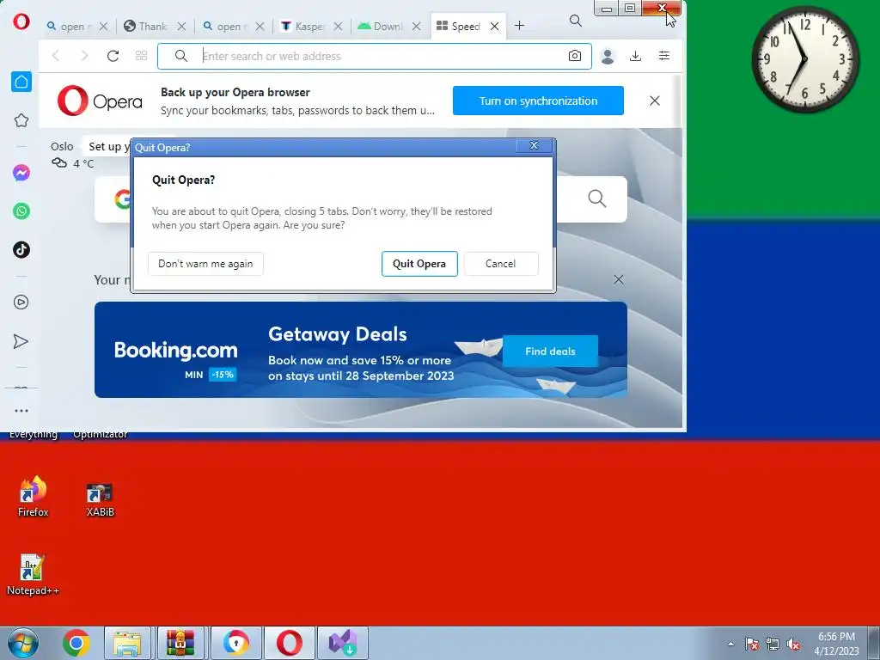
Task: Go forward using forward arrow
Action: [84, 56]
